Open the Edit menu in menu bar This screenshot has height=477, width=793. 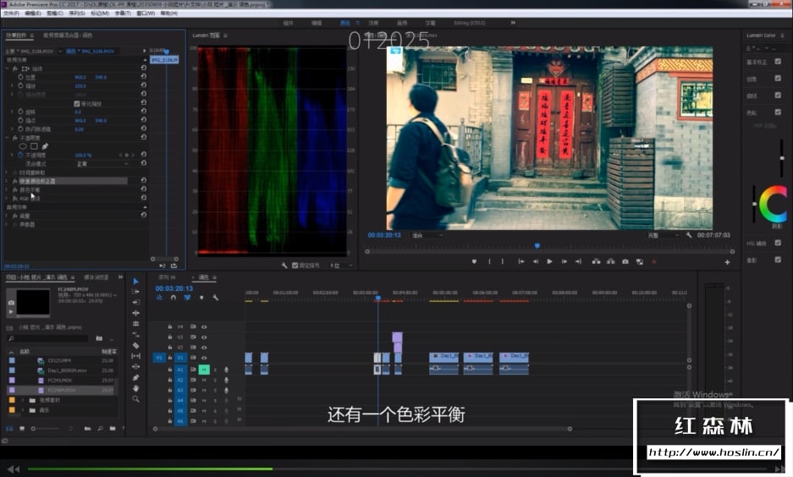coord(33,14)
